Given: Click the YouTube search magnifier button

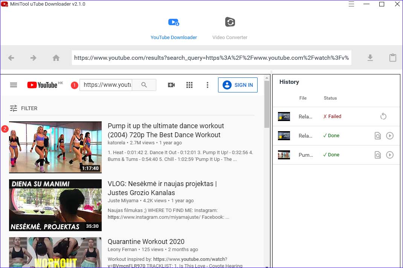Looking at the screenshot, I should pyautogui.click(x=144, y=85).
